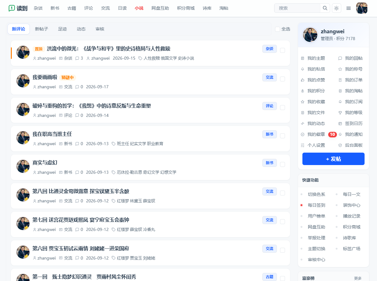Check the box for 破碎与重构的哲学 post
Screen dimensions: 377x281
pos(283,108)
